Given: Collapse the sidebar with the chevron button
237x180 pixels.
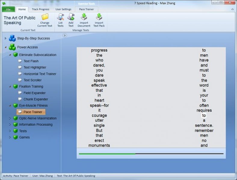Looking at the screenshot, I should (x=65, y=35).
